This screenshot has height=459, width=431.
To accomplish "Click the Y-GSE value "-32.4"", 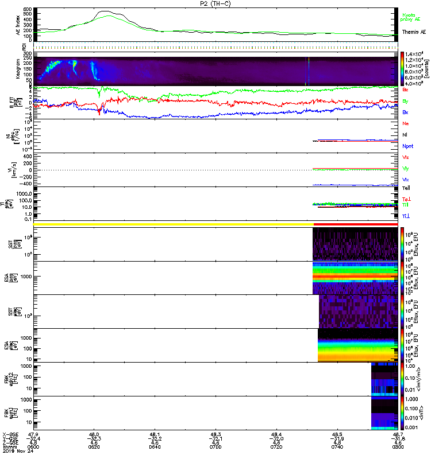I will (x=33, y=439).
